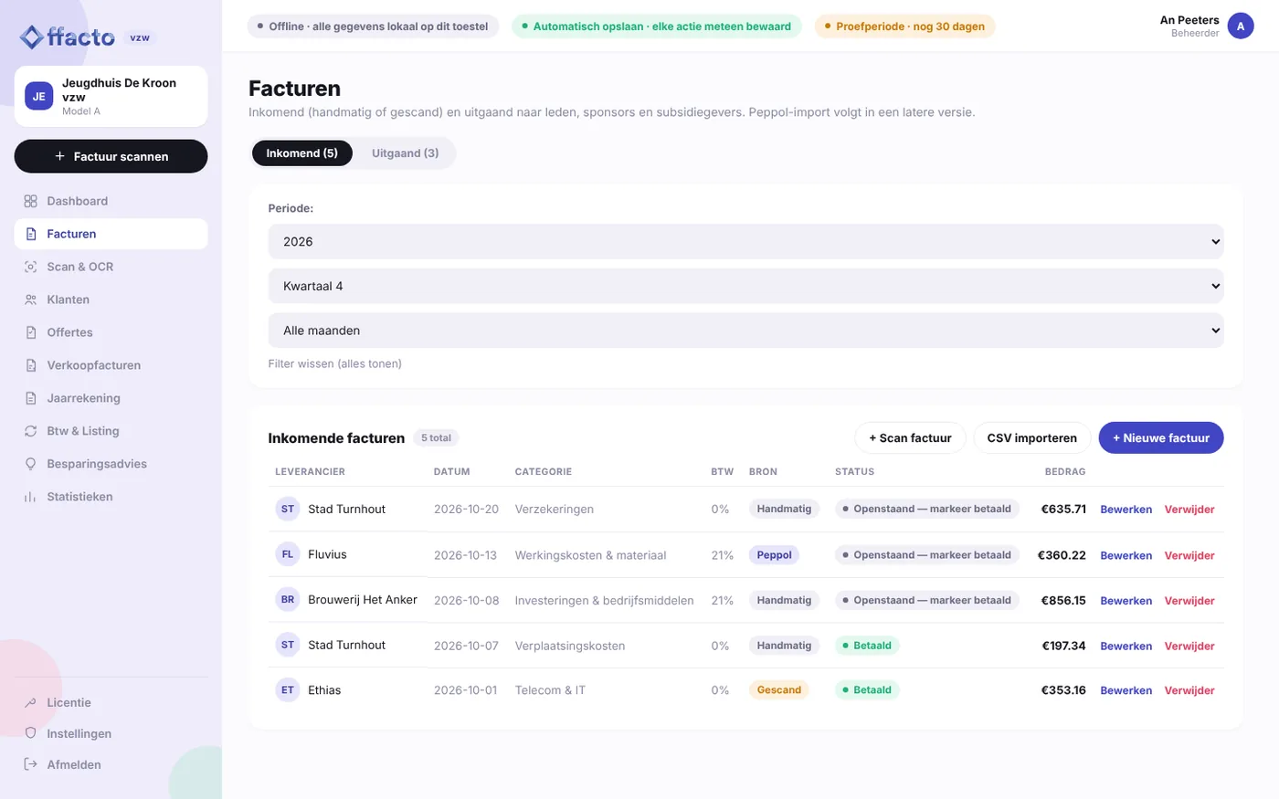
Task: Open Statistieken from the sidebar menu
Action: pos(111,497)
